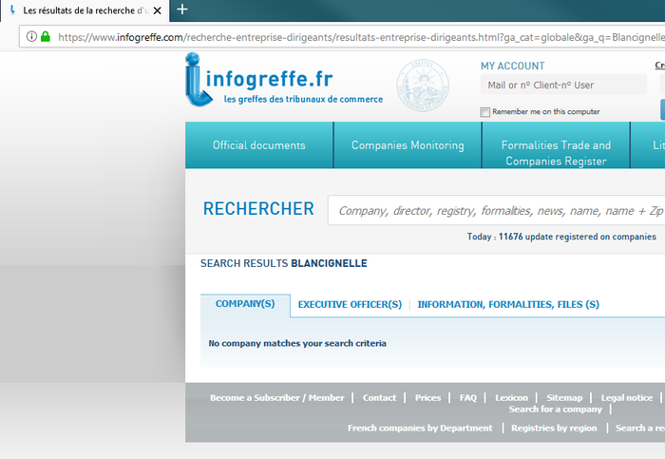Click the 'No company matches your search criteria' message

click(297, 343)
